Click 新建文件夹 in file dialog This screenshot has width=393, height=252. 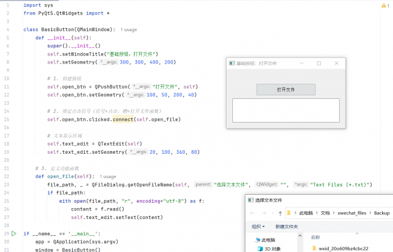[x=287, y=227]
